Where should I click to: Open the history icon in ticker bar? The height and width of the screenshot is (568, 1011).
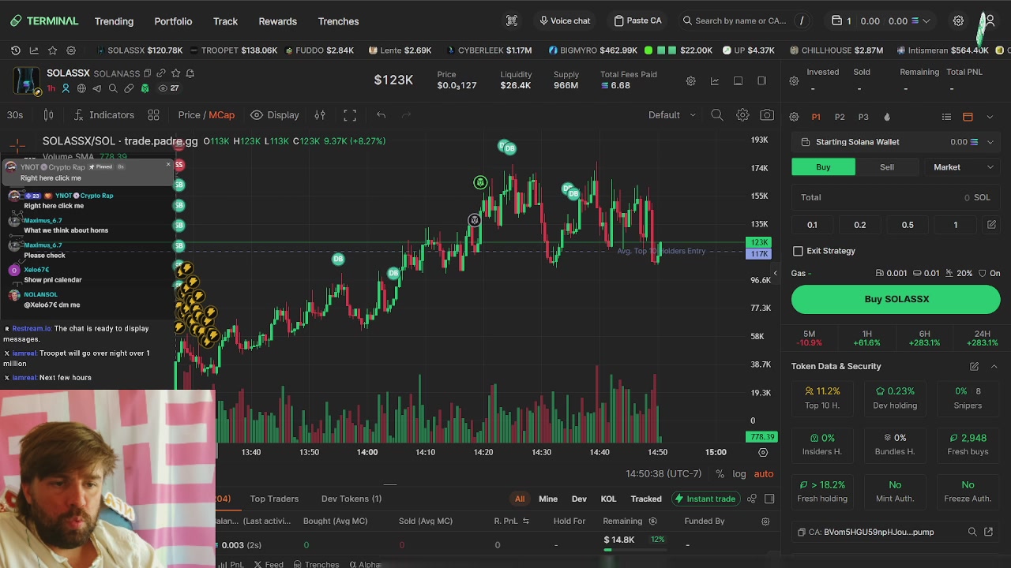[x=15, y=50]
